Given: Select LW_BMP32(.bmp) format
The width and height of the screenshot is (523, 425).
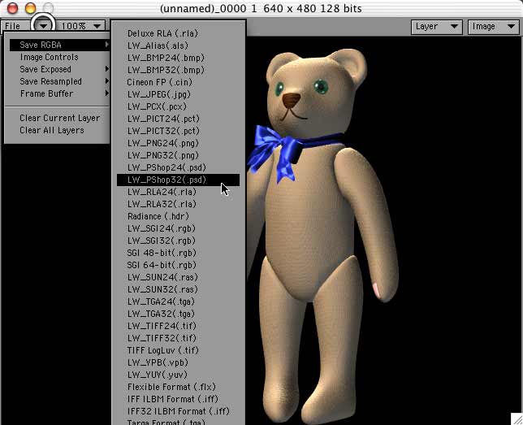Looking at the screenshot, I should click(x=178, y=70).
